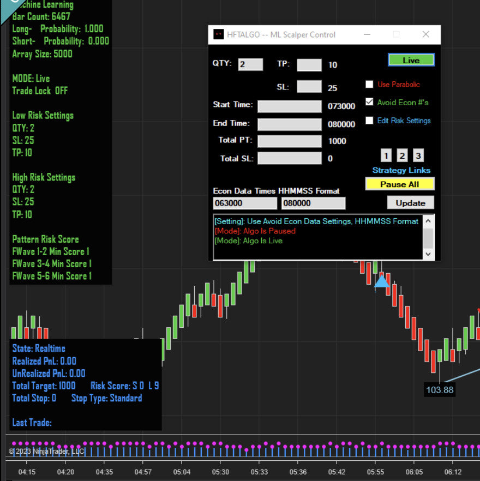This screenshot has height=481, width=480.
Task: Click the 'Realized PnL: 0.00' text
Action: tap(44, 361)
